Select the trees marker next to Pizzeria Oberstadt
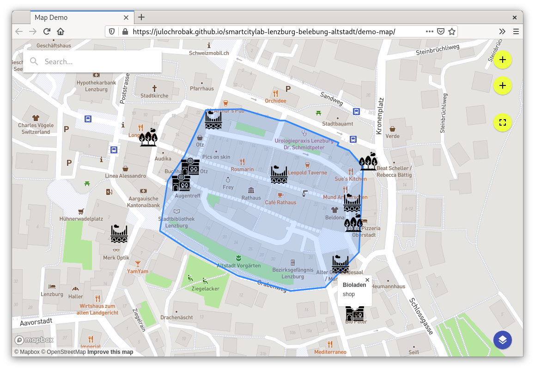Viewport: 535px width, 370px height. pyautogui.click(x=353, y=223)
